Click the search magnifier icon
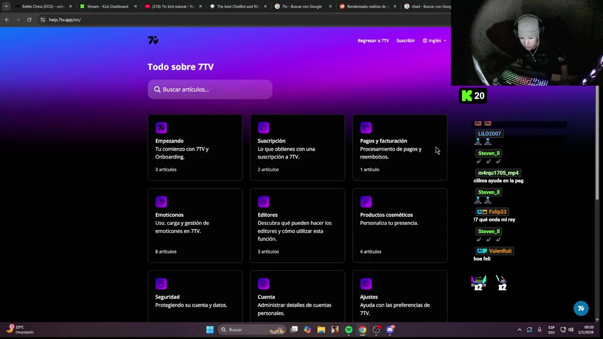 click(157, 89)
